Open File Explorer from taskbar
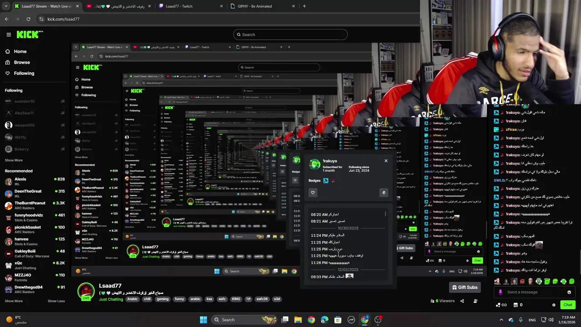The width and height of the screenshot is (581, 327). (298, 320)
